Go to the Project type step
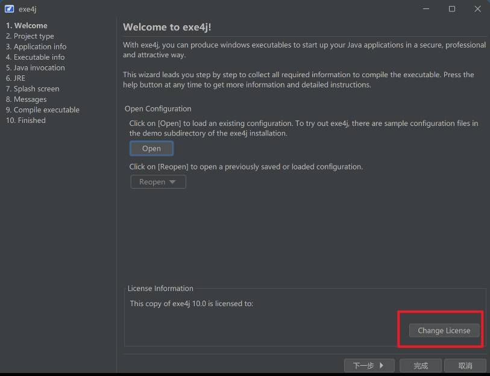Screen dimensions: 490x376 coord(30,36)
